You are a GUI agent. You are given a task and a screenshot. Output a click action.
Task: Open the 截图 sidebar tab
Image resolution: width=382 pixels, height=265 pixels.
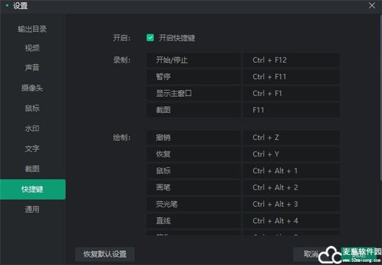(x=32, y=169)
